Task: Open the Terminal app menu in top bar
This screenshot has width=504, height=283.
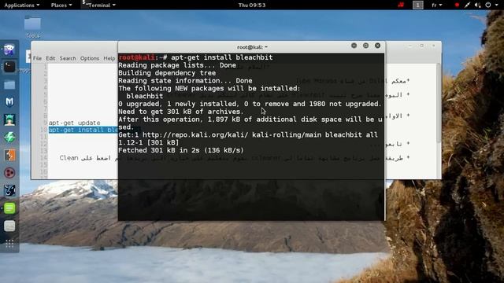Action: [x=98, y=6]
